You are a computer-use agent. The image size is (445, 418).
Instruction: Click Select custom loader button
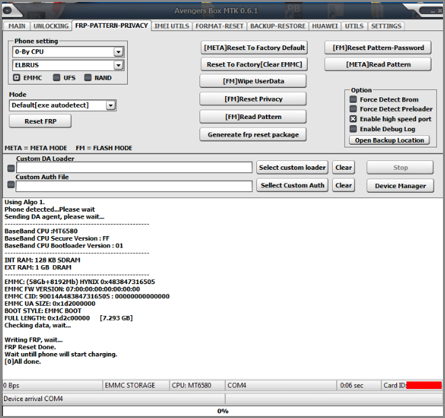click(292, 168)
